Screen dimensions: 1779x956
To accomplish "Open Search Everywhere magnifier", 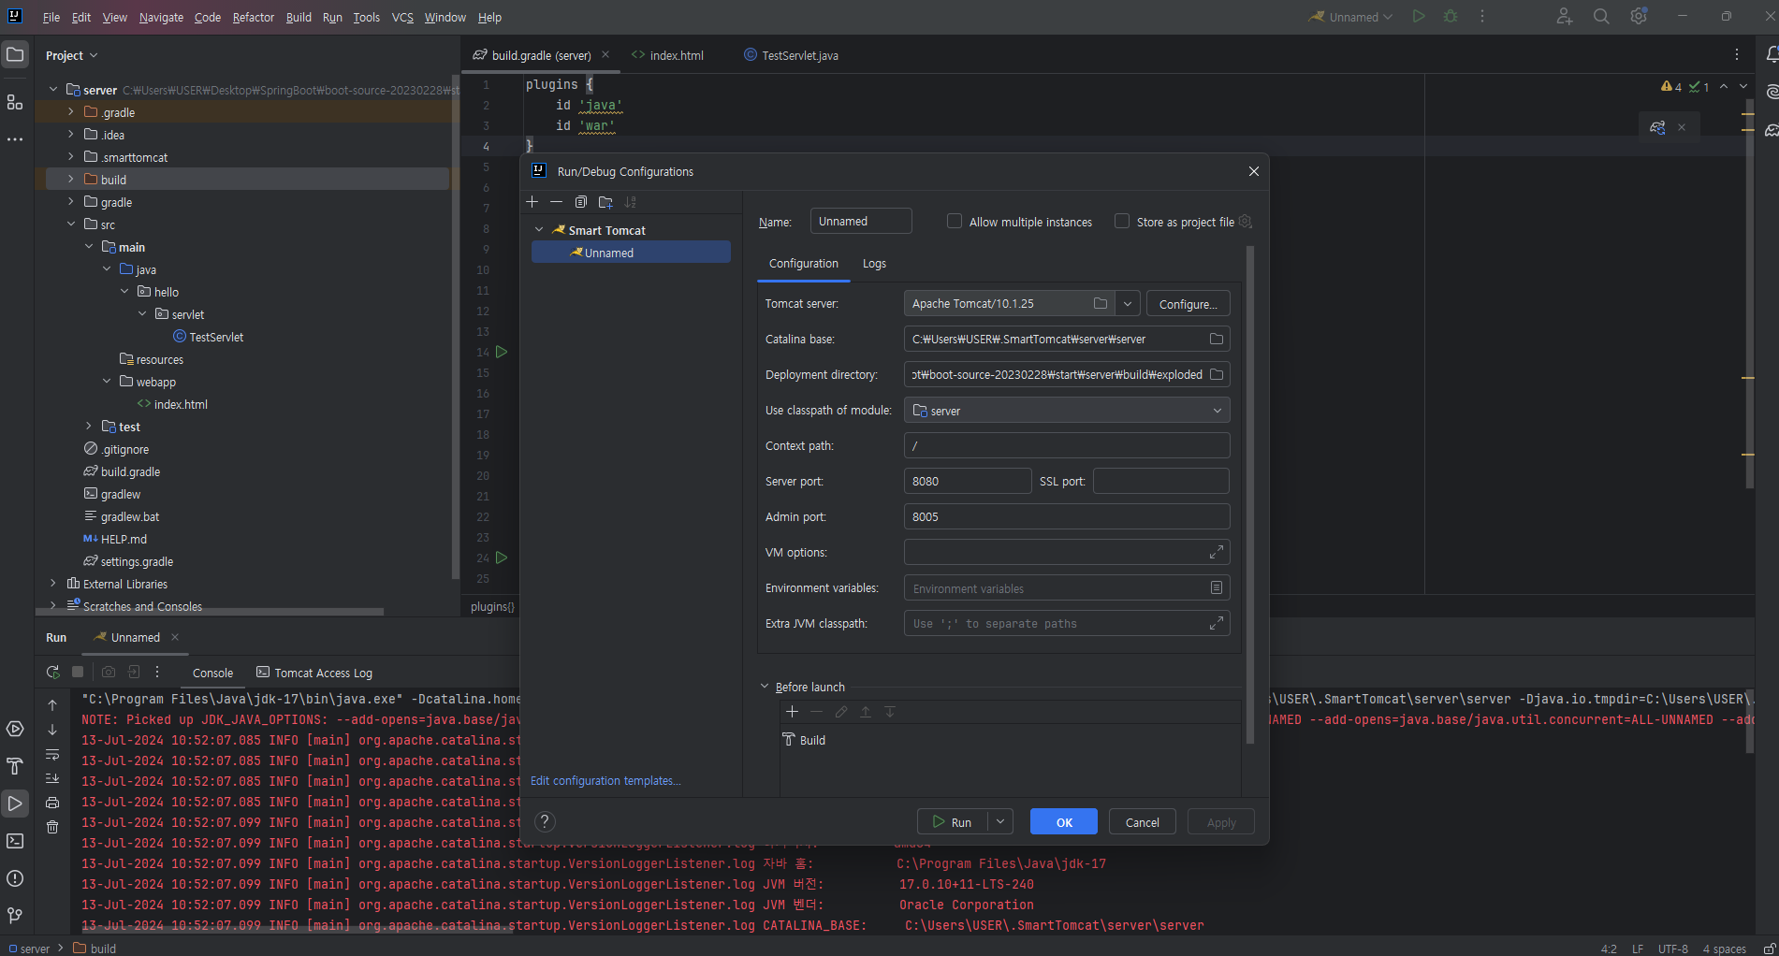I will [1601, 17].
